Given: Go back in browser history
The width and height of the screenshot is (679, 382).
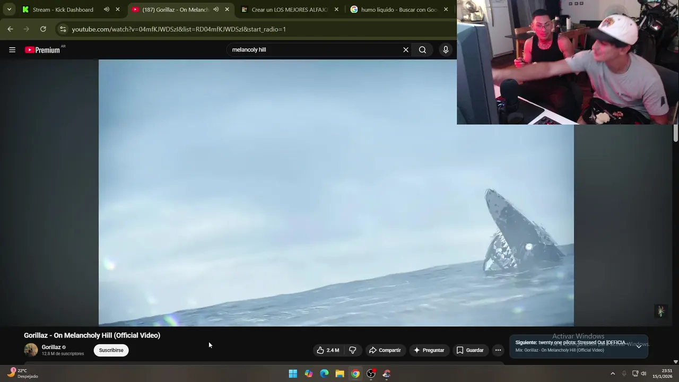Looking at the screenshot, I should pos(10,29).
